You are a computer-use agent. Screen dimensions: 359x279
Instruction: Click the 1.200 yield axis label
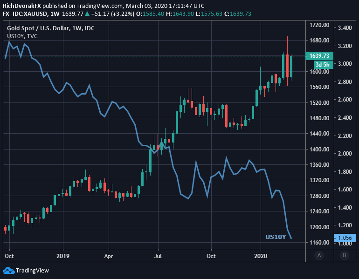[x=345, y=225]
